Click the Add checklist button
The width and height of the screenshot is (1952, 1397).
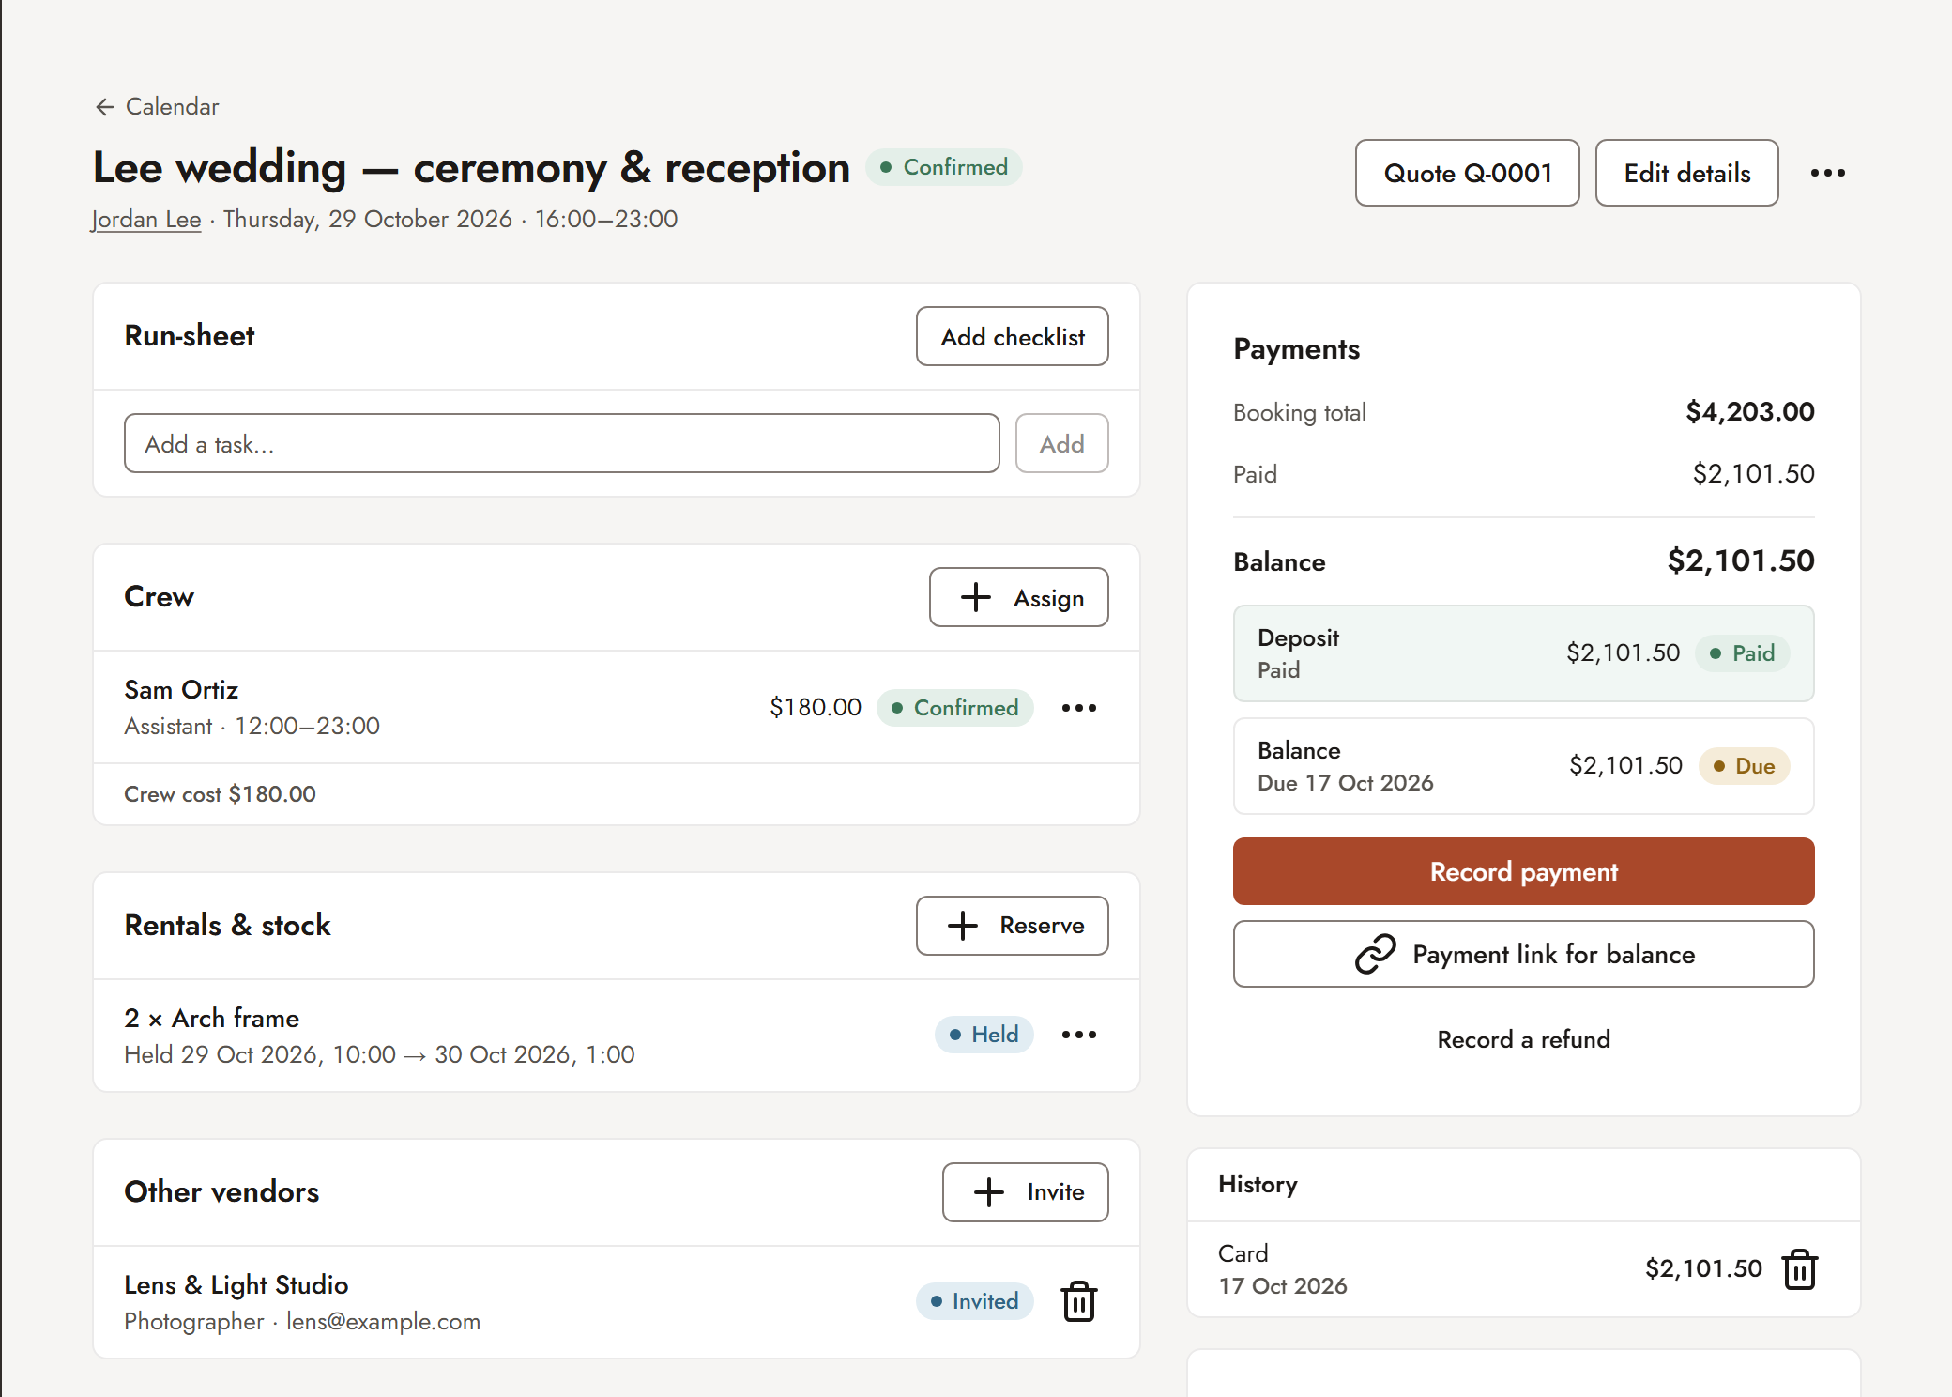tap(1012, 336)
